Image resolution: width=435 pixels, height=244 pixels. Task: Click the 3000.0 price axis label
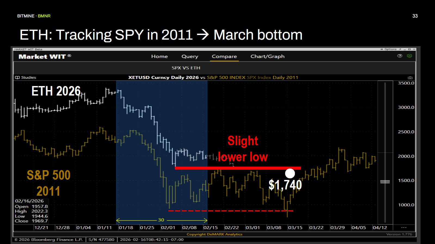click(x=406, y=107)
